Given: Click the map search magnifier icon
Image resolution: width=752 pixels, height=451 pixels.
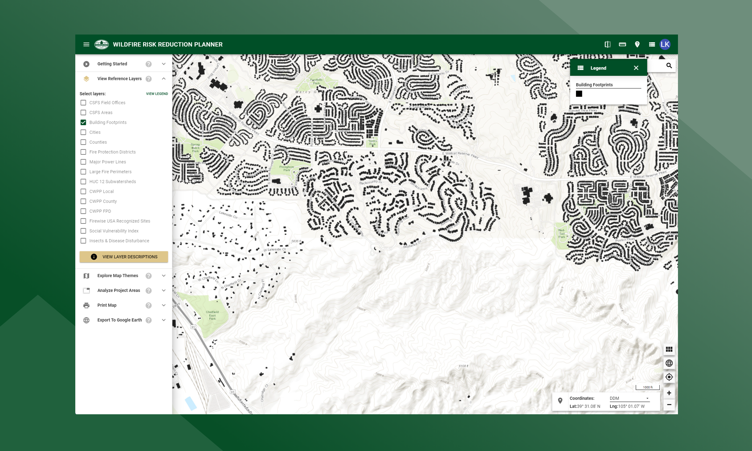Looking at the screenshot, I should (669, 66).
